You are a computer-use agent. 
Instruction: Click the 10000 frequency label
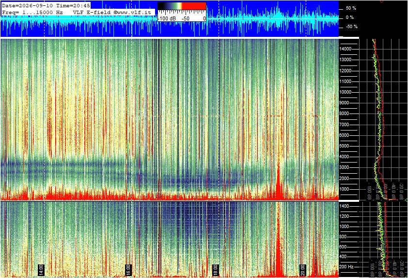[x=345, y=92]
